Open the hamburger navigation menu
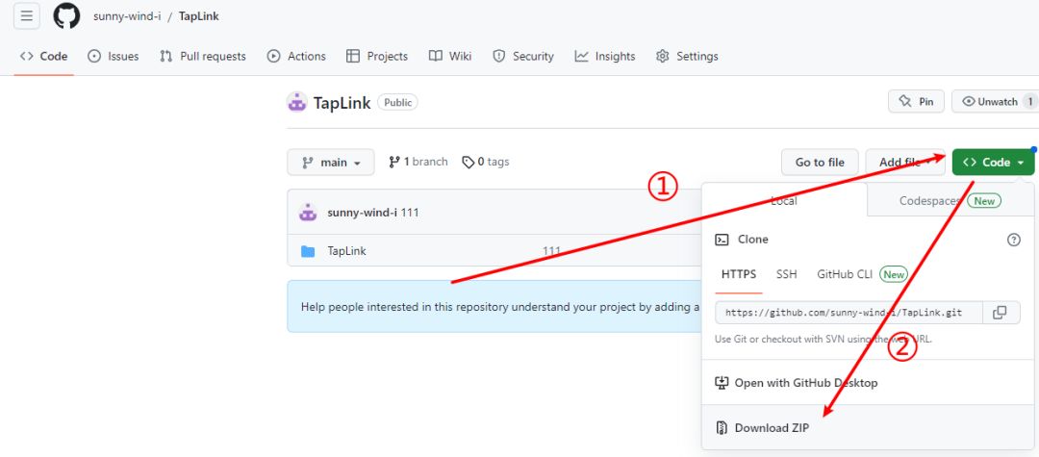The height and width of the screenshot is (457, 1039). (x=27, y=16)
